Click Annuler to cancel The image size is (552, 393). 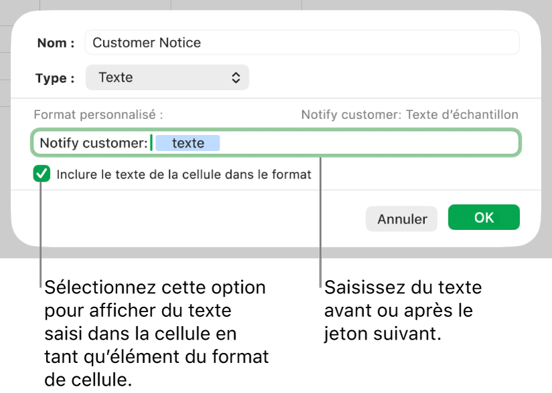click(x=401, y=219)
